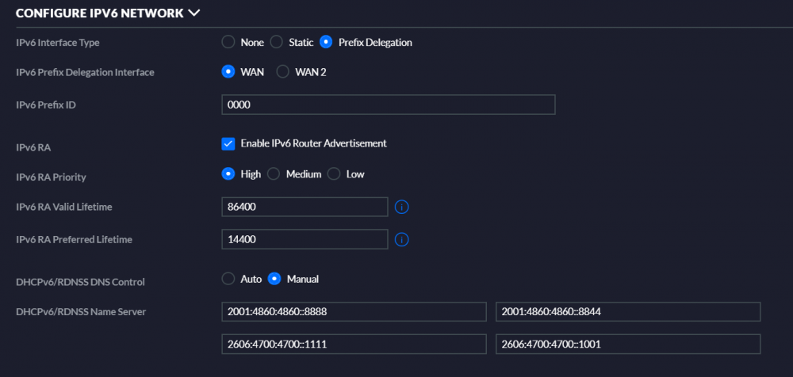The image size is (793, 377).
Task: Click the IPv6 Prefix Delegation Interface label
Action: [x=85, y=72]
